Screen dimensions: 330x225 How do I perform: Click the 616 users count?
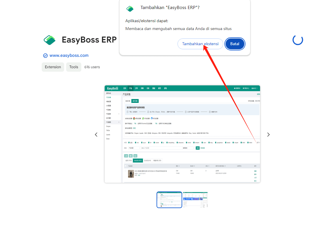pyautogui.click(x=92, y=67)
